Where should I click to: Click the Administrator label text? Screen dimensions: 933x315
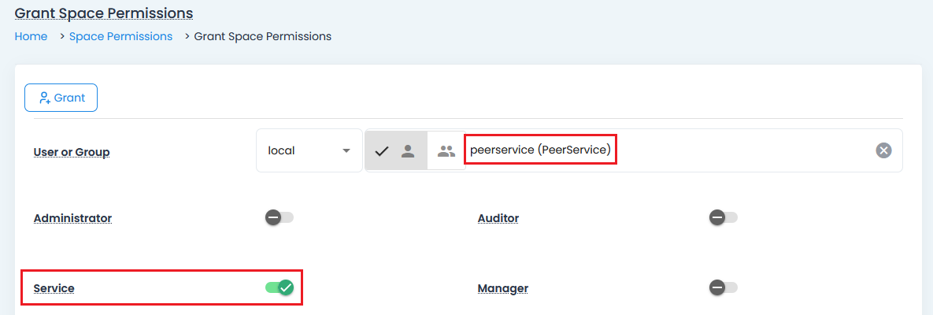click(x=72, y=218)
